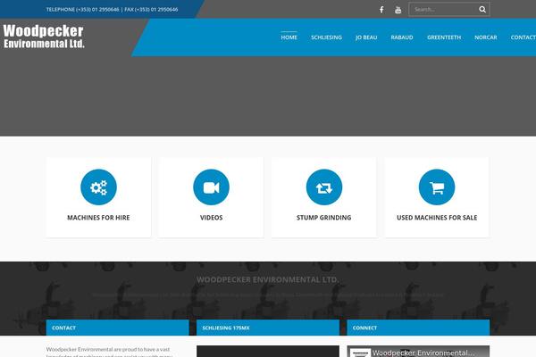
Task: Open the Woodpecker Environmental YouTube video thumbnail
Action: pos(418,352)
